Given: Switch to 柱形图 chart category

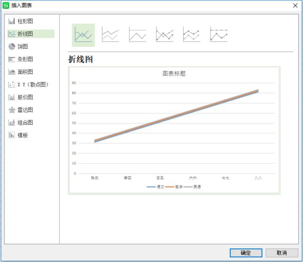Looking at the screenshot, I should (25, 21).
